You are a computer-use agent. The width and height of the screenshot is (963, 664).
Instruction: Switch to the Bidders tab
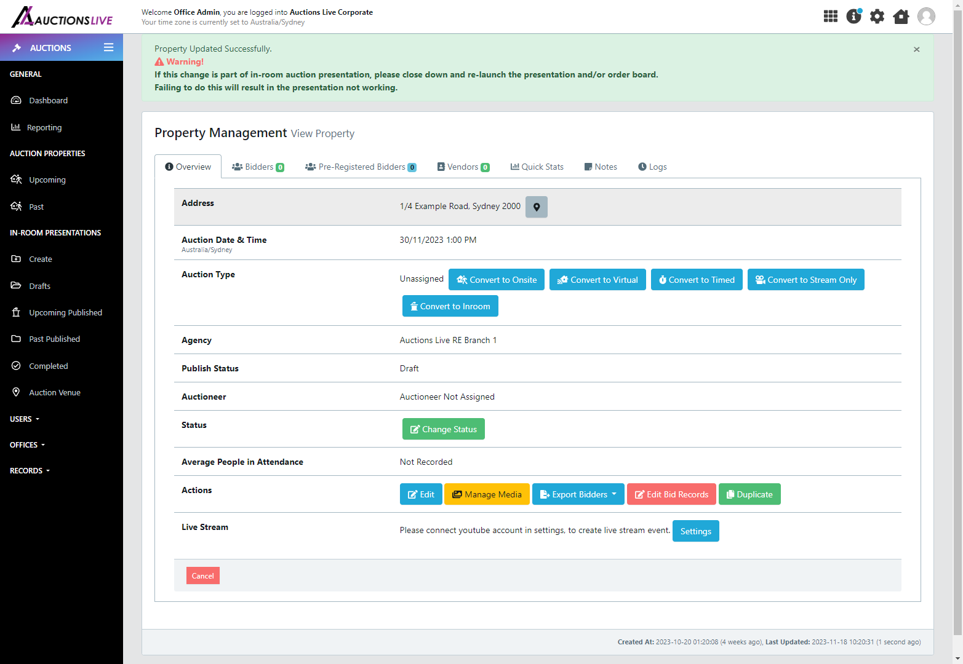click(258, 167)
